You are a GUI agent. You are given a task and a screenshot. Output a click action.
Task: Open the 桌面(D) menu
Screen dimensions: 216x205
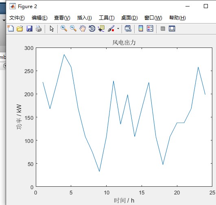[129, 18]
